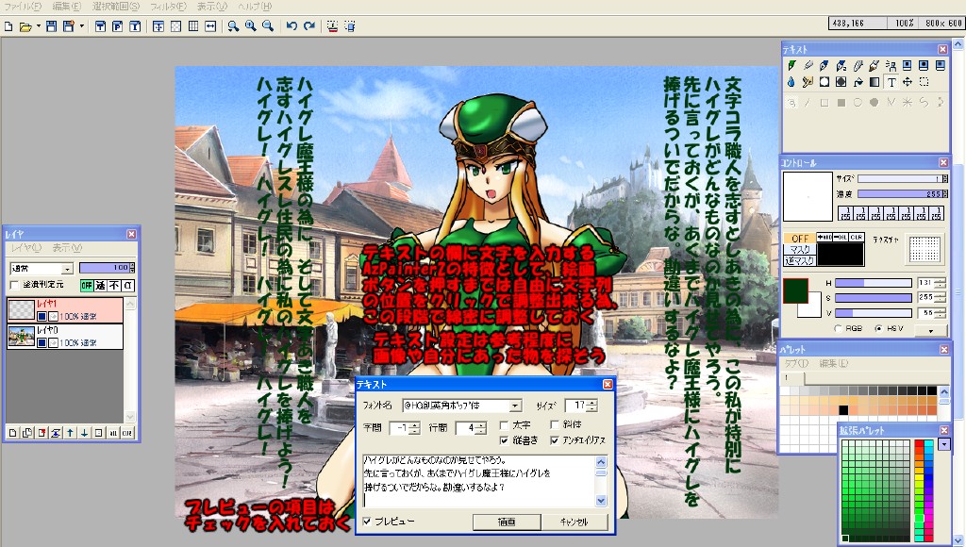Toggle the 塗潰判定元 checkbox in layer panel
This screenshot has height=547, width=966.
14,285
